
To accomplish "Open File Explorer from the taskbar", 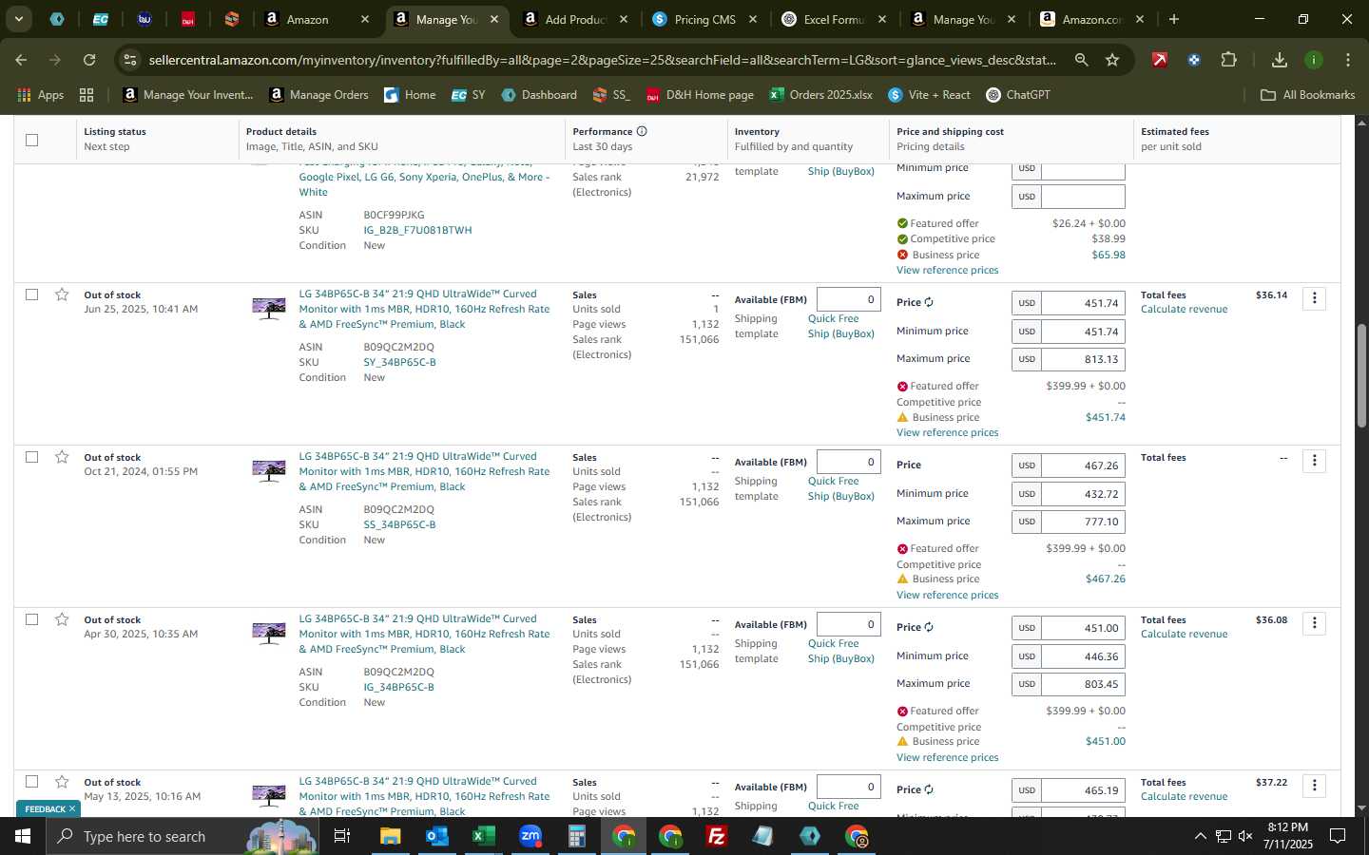I will coord(390,836).
